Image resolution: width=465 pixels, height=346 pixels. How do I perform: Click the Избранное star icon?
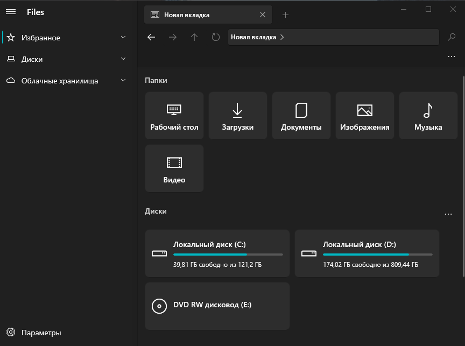tap(11, 37)
